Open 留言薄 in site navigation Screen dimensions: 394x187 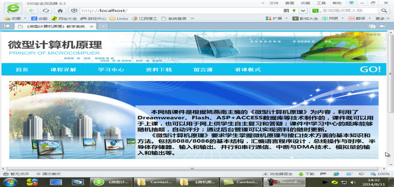pos(203,70)
